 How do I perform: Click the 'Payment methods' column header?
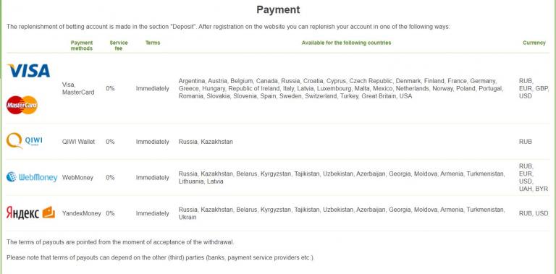click(x=82, y=46)
